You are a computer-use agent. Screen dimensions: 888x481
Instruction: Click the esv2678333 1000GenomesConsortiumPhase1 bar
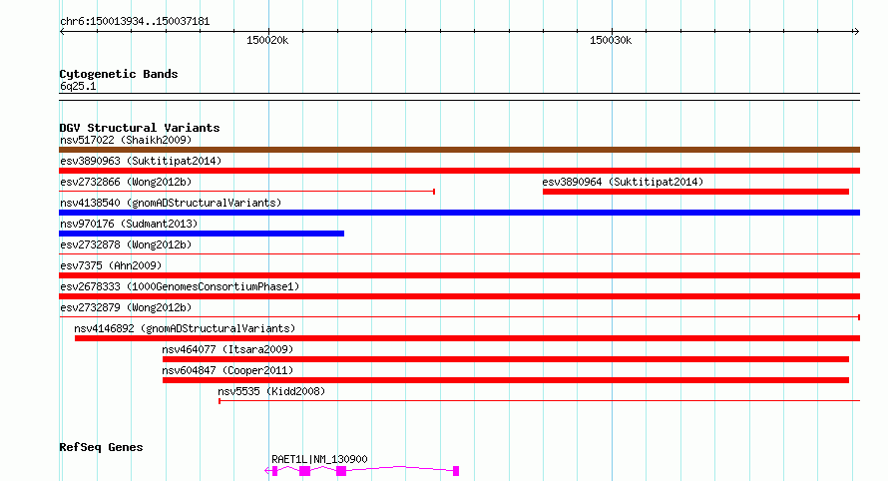[459, 296]
